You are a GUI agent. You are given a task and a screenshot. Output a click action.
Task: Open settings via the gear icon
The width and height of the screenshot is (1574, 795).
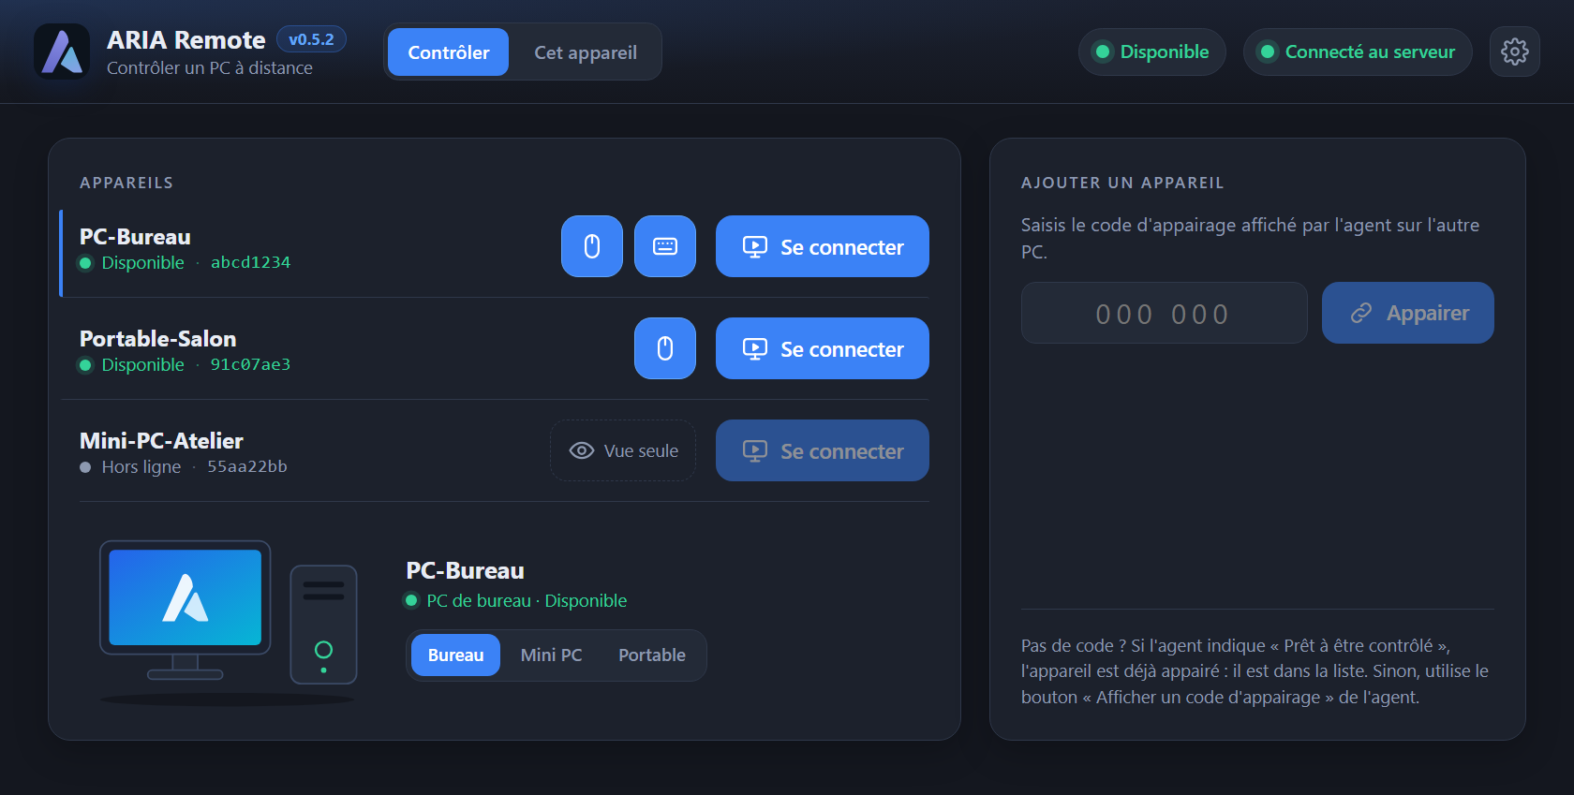pos(1515,52)
